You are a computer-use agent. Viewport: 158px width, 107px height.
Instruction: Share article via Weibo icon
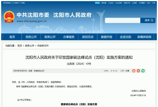pyautogui.click(x=138, y=71)
